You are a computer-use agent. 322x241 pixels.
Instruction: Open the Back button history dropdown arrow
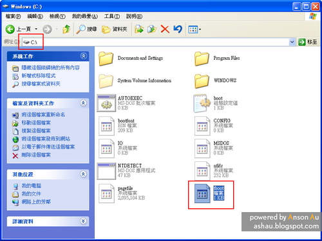36,29
